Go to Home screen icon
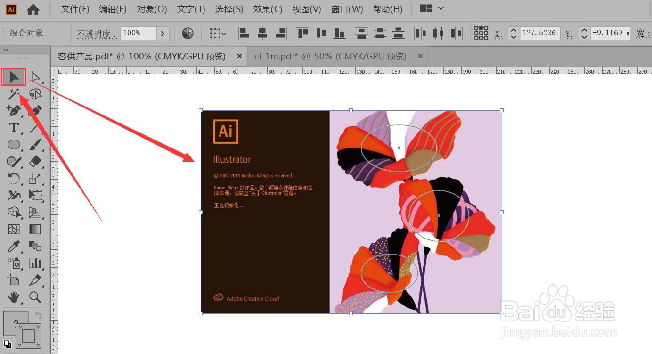Screen dimensions: 652x354 tap(33, 9)
